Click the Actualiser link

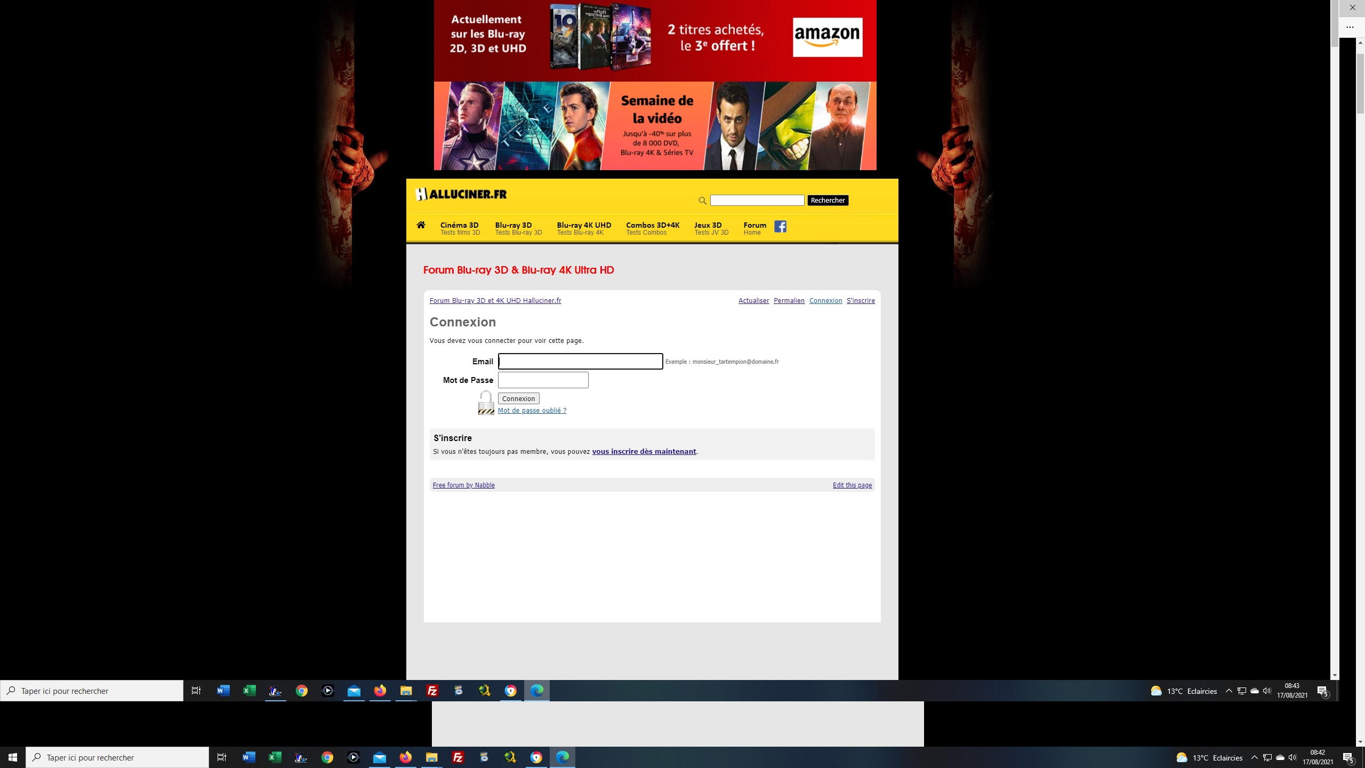[753, 301]
